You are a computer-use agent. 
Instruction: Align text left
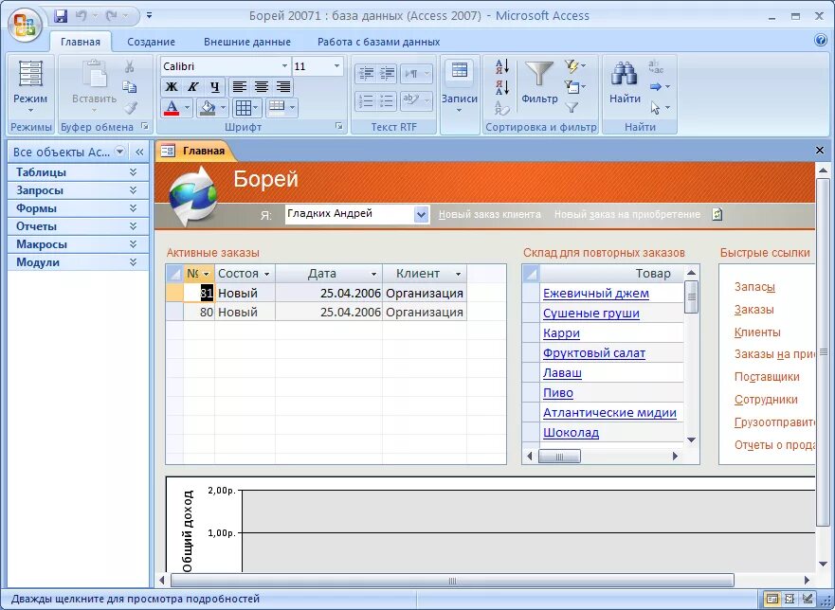click(x=240, y=87)
